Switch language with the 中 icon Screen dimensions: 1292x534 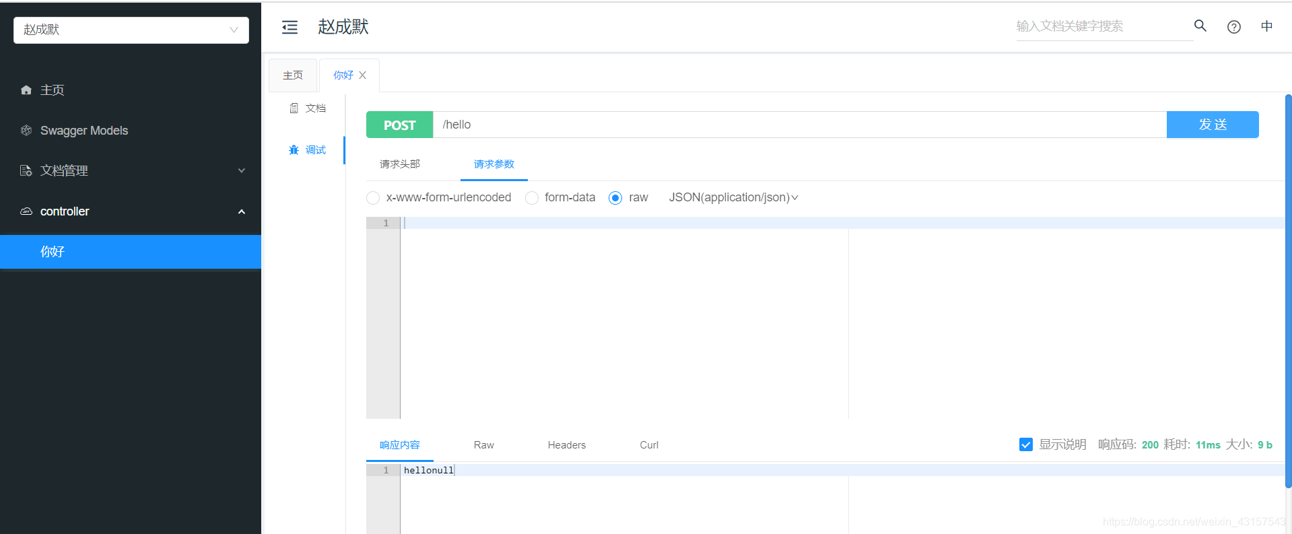pos(1266,26)
